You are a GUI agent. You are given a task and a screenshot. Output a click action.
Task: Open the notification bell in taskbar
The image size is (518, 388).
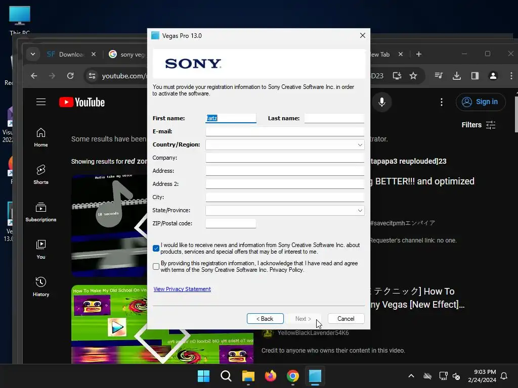click(x=504, y=376)
